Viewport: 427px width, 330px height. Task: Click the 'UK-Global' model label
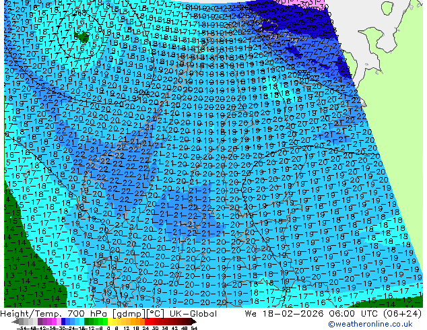pyautogui.click(x=193, y=313)
